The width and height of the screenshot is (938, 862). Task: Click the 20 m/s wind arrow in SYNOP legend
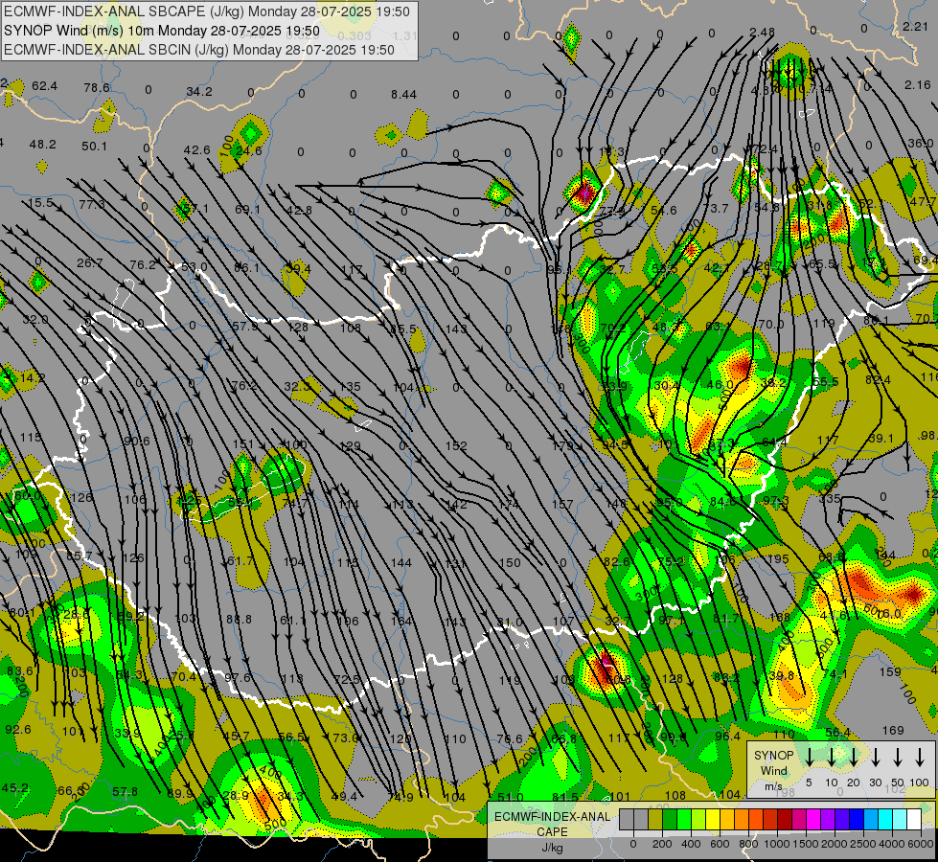[853, 758]
